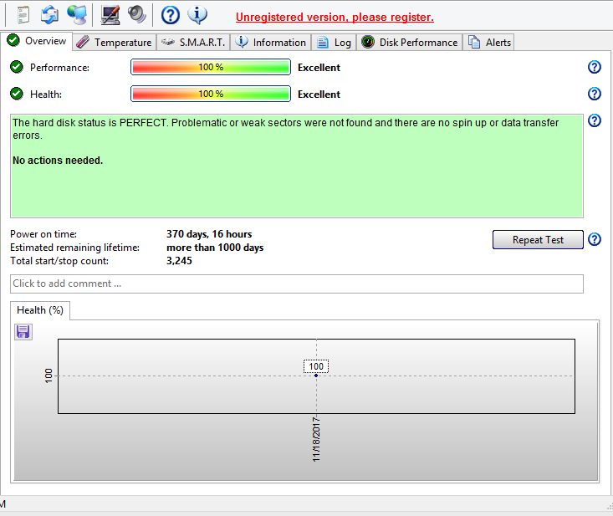The width and height of the screenshot is (613, 516).
Task: Switch to the Overview tab
Action: (x=37, y=41)
